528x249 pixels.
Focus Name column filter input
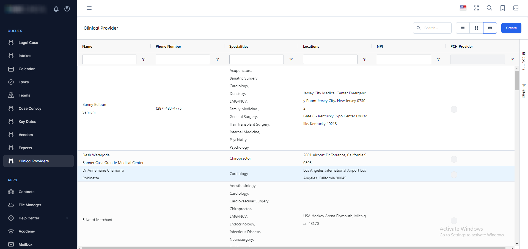tap(109, 60)
